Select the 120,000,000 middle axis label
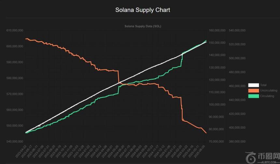The height and width of the screenshot is (164, 280). pyautogui.click(x=218, y=80)
